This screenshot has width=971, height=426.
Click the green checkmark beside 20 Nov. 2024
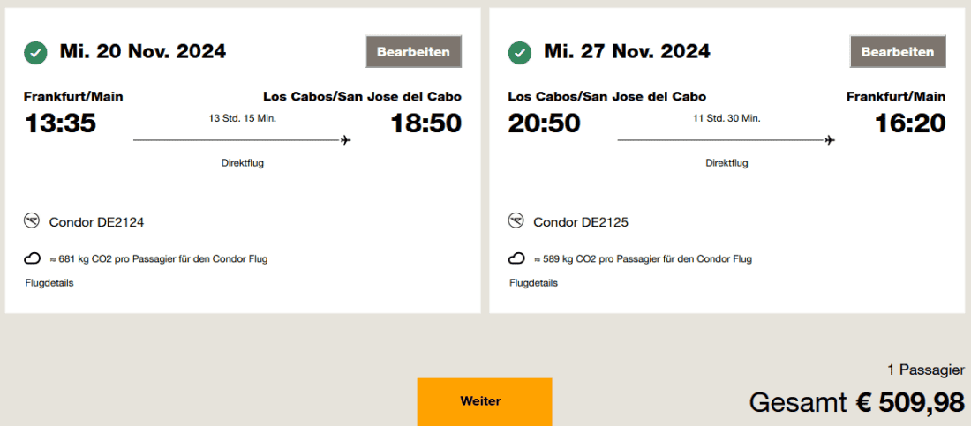pos(35,53)
